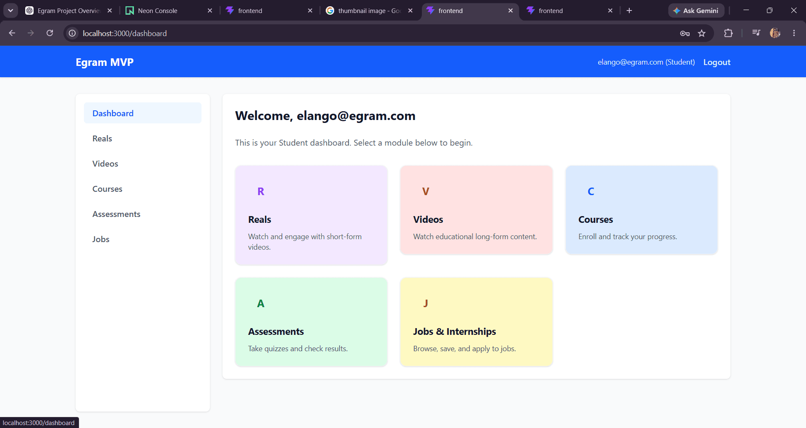Open the Extensions puzzle icon
The width and height of the screenshot is (806, 428).
(x=728, y=33)
